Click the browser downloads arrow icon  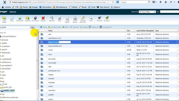point(160,2)
